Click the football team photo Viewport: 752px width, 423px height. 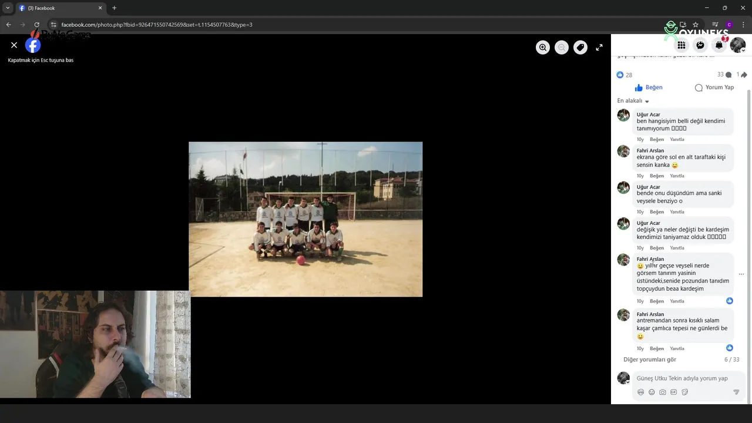(305, 219)
